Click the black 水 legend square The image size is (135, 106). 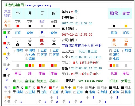pyautogui.click(x=5, y=75)
